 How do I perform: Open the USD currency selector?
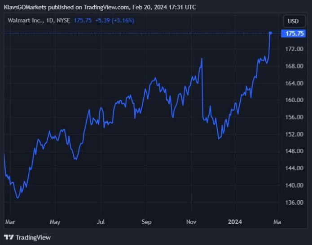point(293,21)
